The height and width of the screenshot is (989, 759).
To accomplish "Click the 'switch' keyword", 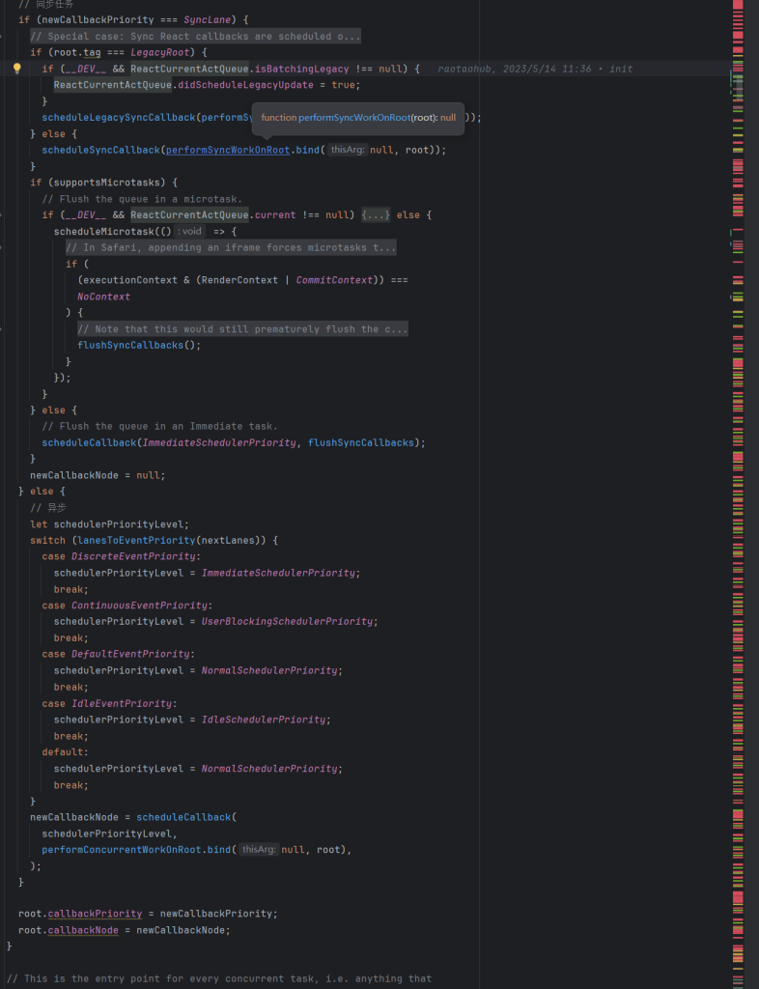I will pyautogui.click(x=48, y=541).
